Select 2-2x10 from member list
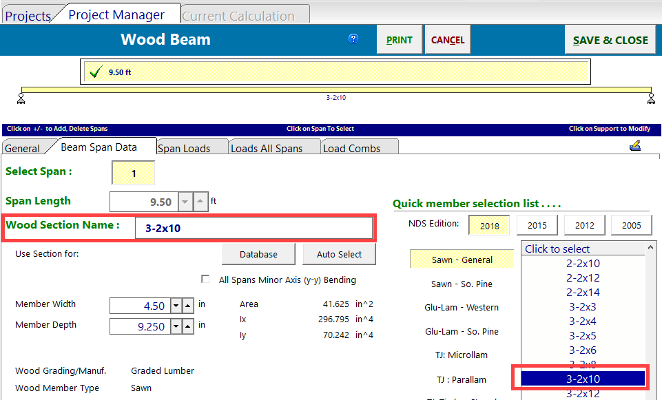This screenshot has height=400, width=662. [x=583, y=263]
